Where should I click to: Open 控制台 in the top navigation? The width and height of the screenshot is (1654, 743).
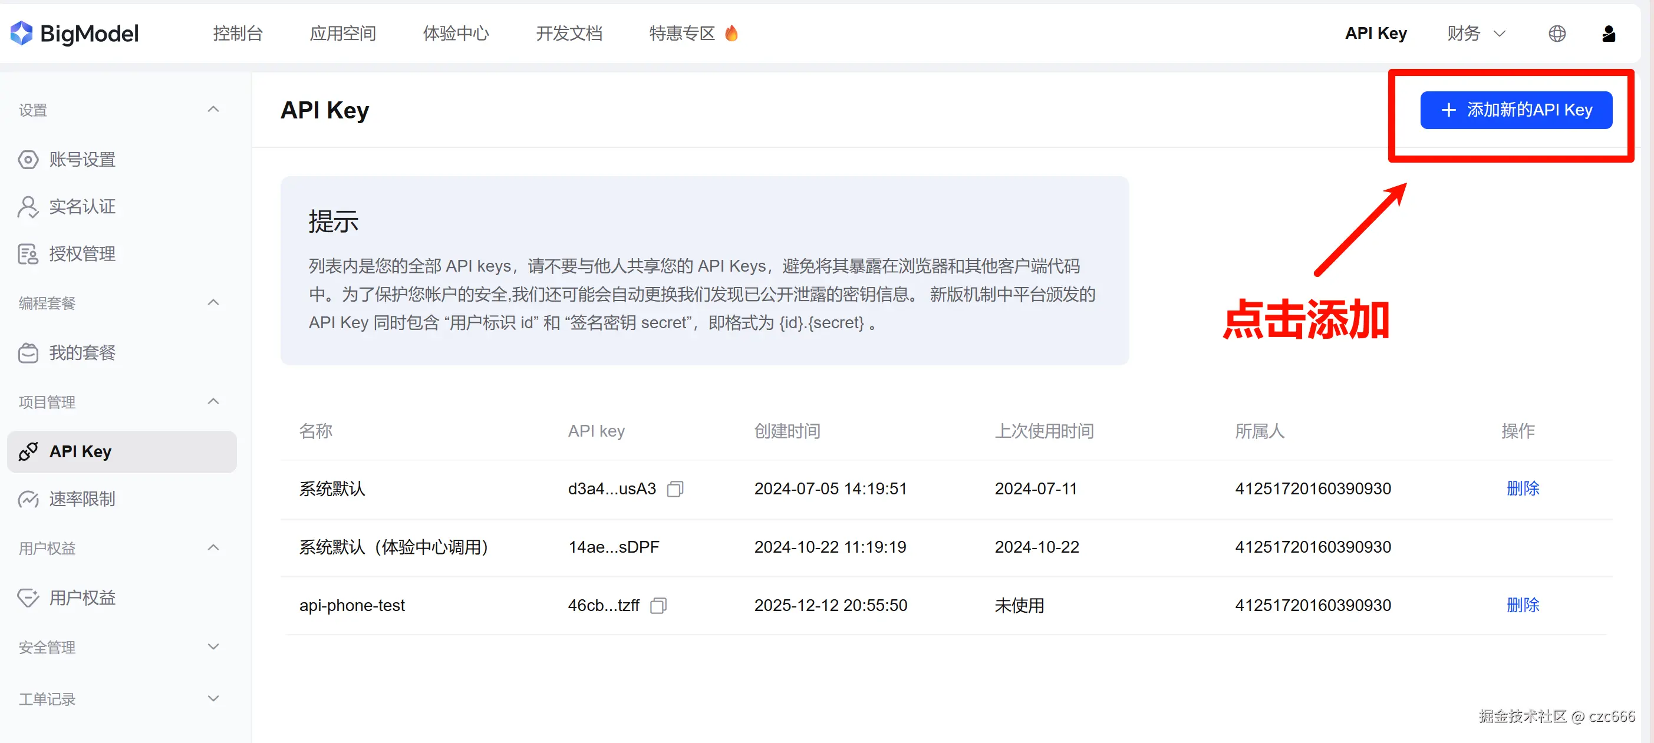click(x=238, y=34)
